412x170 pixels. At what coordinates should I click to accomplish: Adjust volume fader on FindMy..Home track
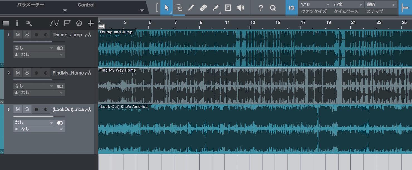click(x=39, y=80)
